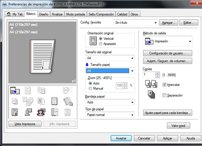Click the print output icon in Método de salida
Image resolution: width=202 pixels, height=146 pixels.
[149, 42]
